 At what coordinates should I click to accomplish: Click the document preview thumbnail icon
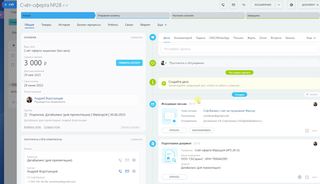(169, 156)
